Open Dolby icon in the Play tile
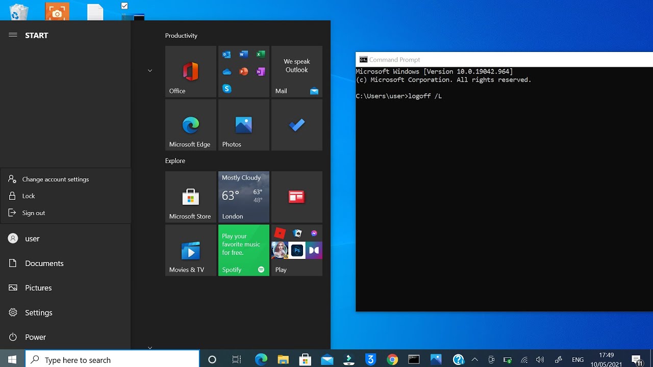The image size is (653, 367). coord(314,250)
